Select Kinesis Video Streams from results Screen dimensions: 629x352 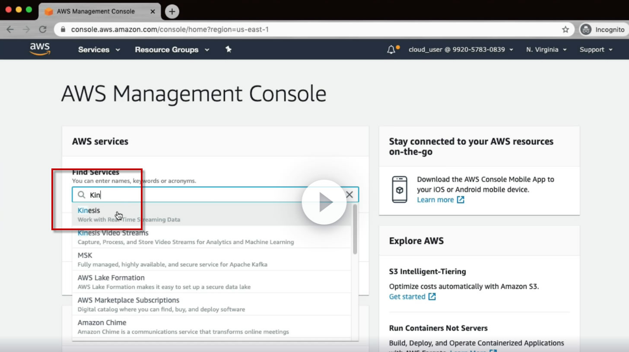212,237
